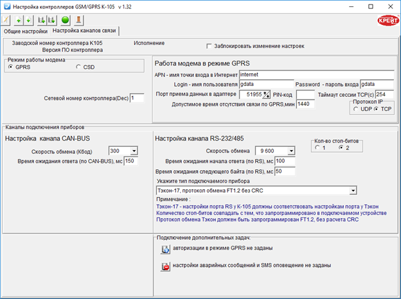The height and width of the screenshot is (299, 401).
Task: Set stop bits count to 2
Action: [x=341, y=148]
